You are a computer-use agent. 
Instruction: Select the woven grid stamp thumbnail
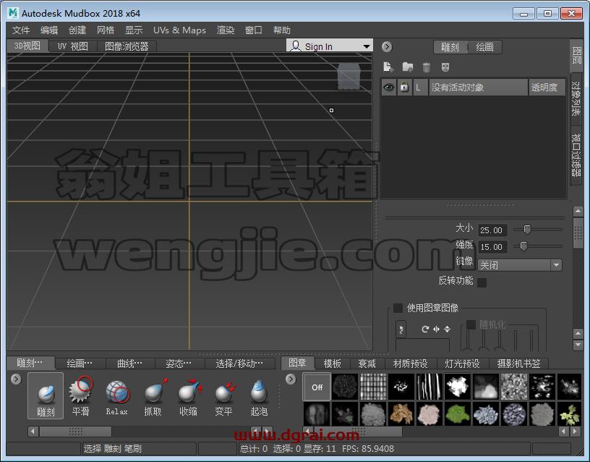pos(373,387)
